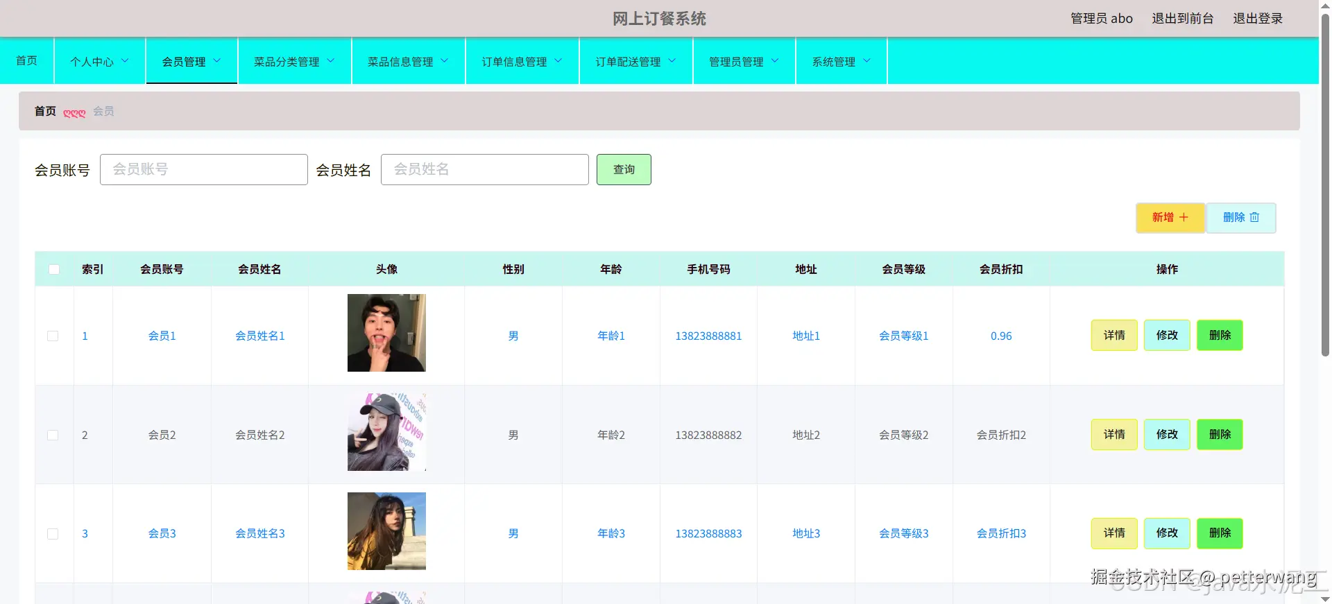Click 管理员 abo label in header
This screenshot has width=1332, height=604.
click(1102, 19)
